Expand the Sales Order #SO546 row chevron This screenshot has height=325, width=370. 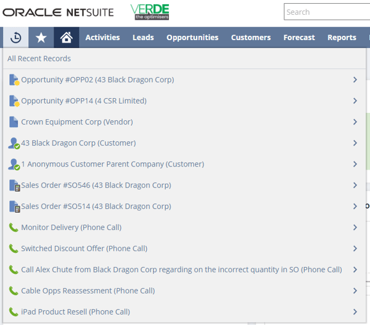point(355,185)
